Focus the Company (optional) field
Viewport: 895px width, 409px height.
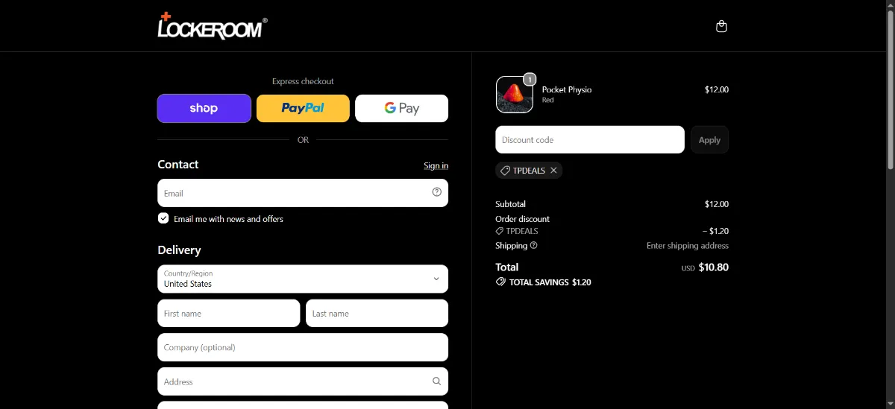(x=303, y=347)
